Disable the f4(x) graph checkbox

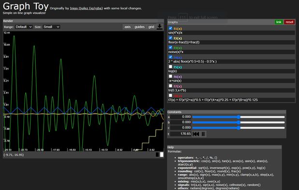(170, 57)
